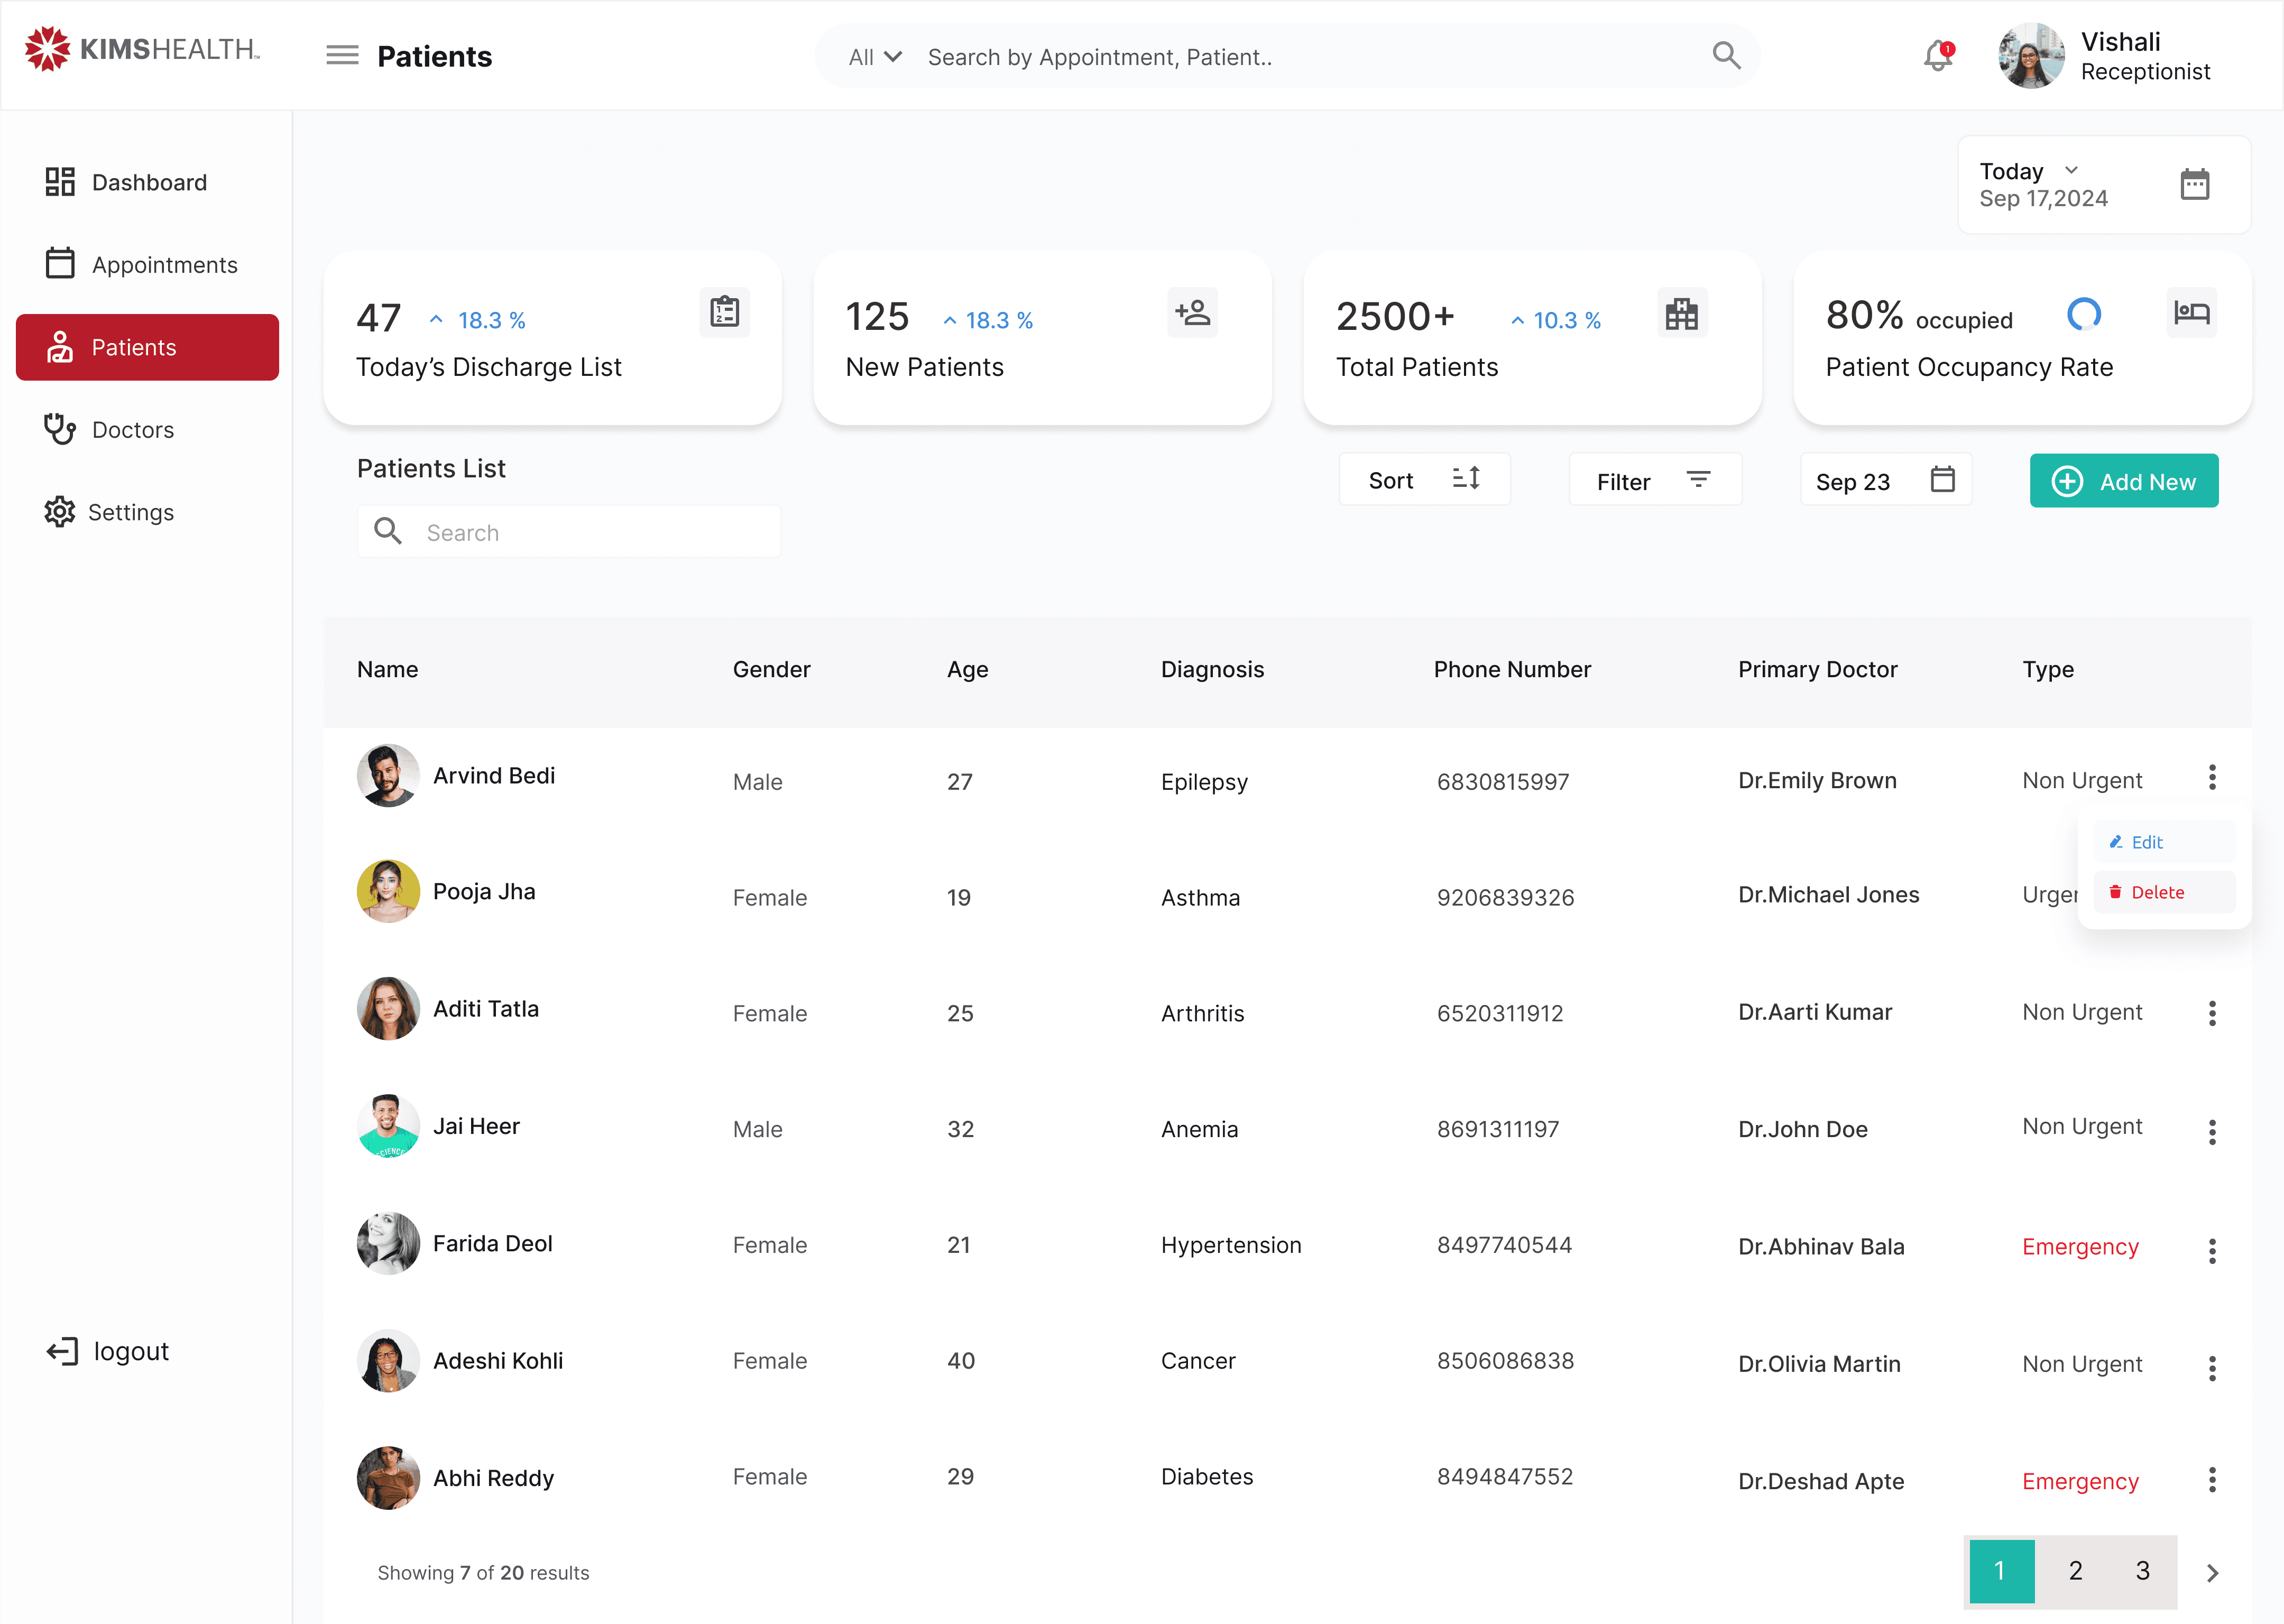Open Doctors in the sidebar

click(x=133, y=430)
